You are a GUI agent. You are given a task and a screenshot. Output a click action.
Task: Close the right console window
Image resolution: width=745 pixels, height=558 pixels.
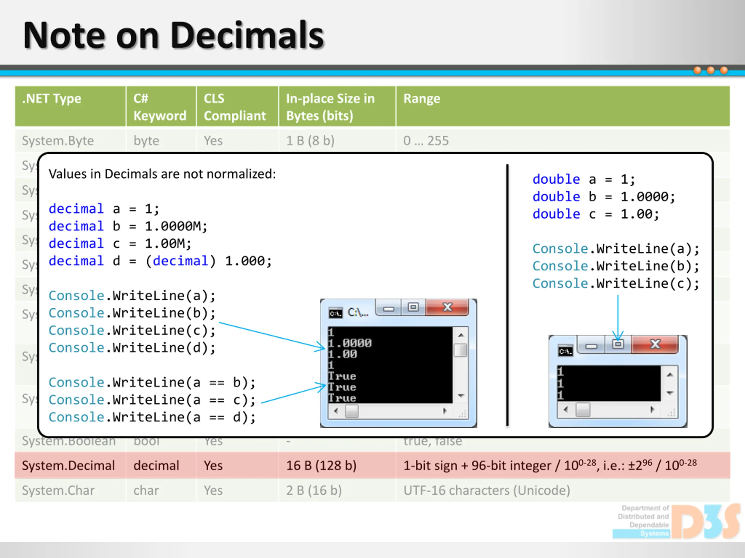[x=655, y=345]
